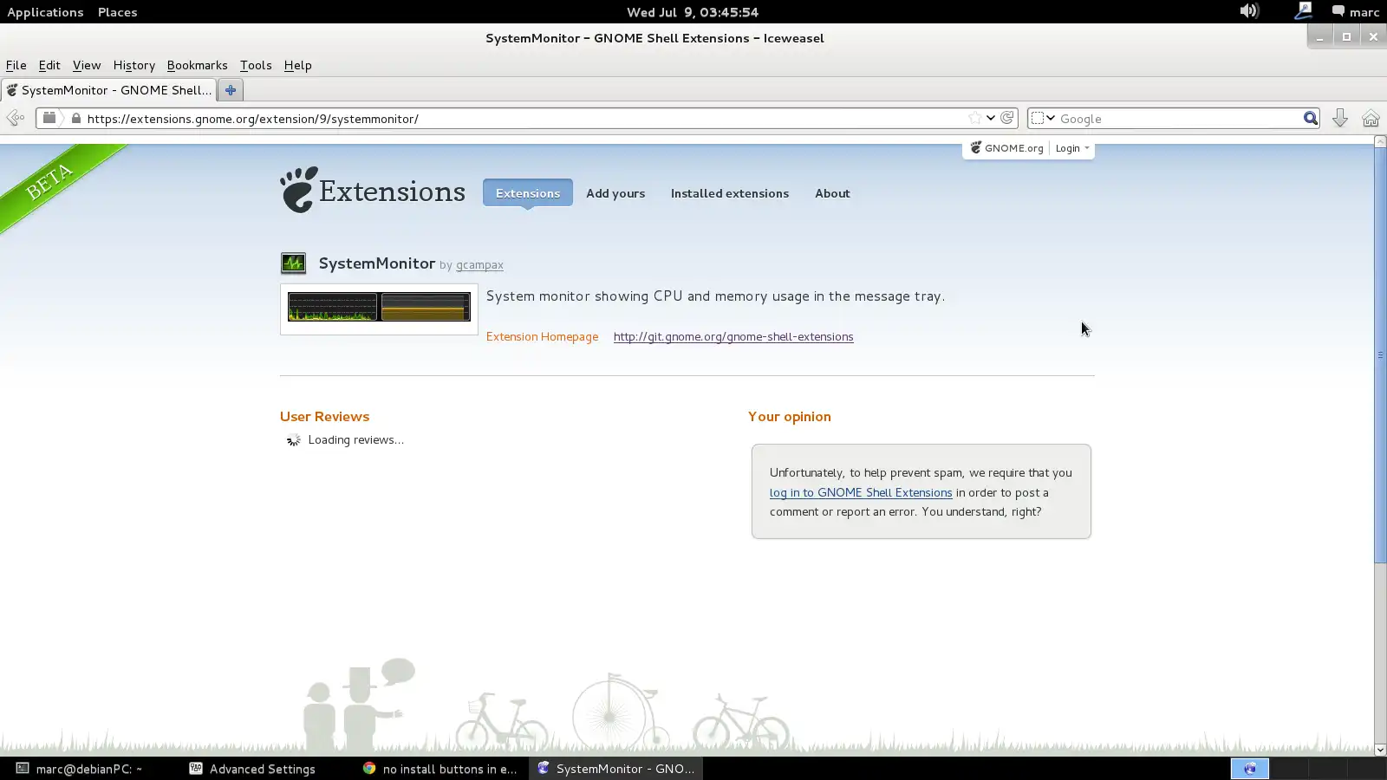This screenshot has height=780, width=1387.
Task: Open the Installed extensions page
Action: click(x=730, y=193)
